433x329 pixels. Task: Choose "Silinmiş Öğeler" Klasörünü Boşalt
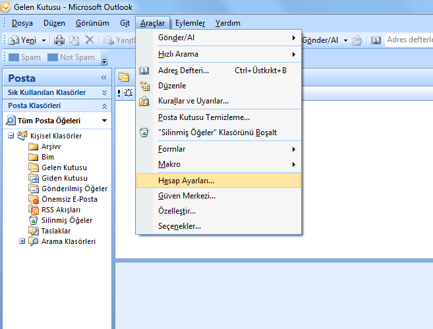point(218,133)
